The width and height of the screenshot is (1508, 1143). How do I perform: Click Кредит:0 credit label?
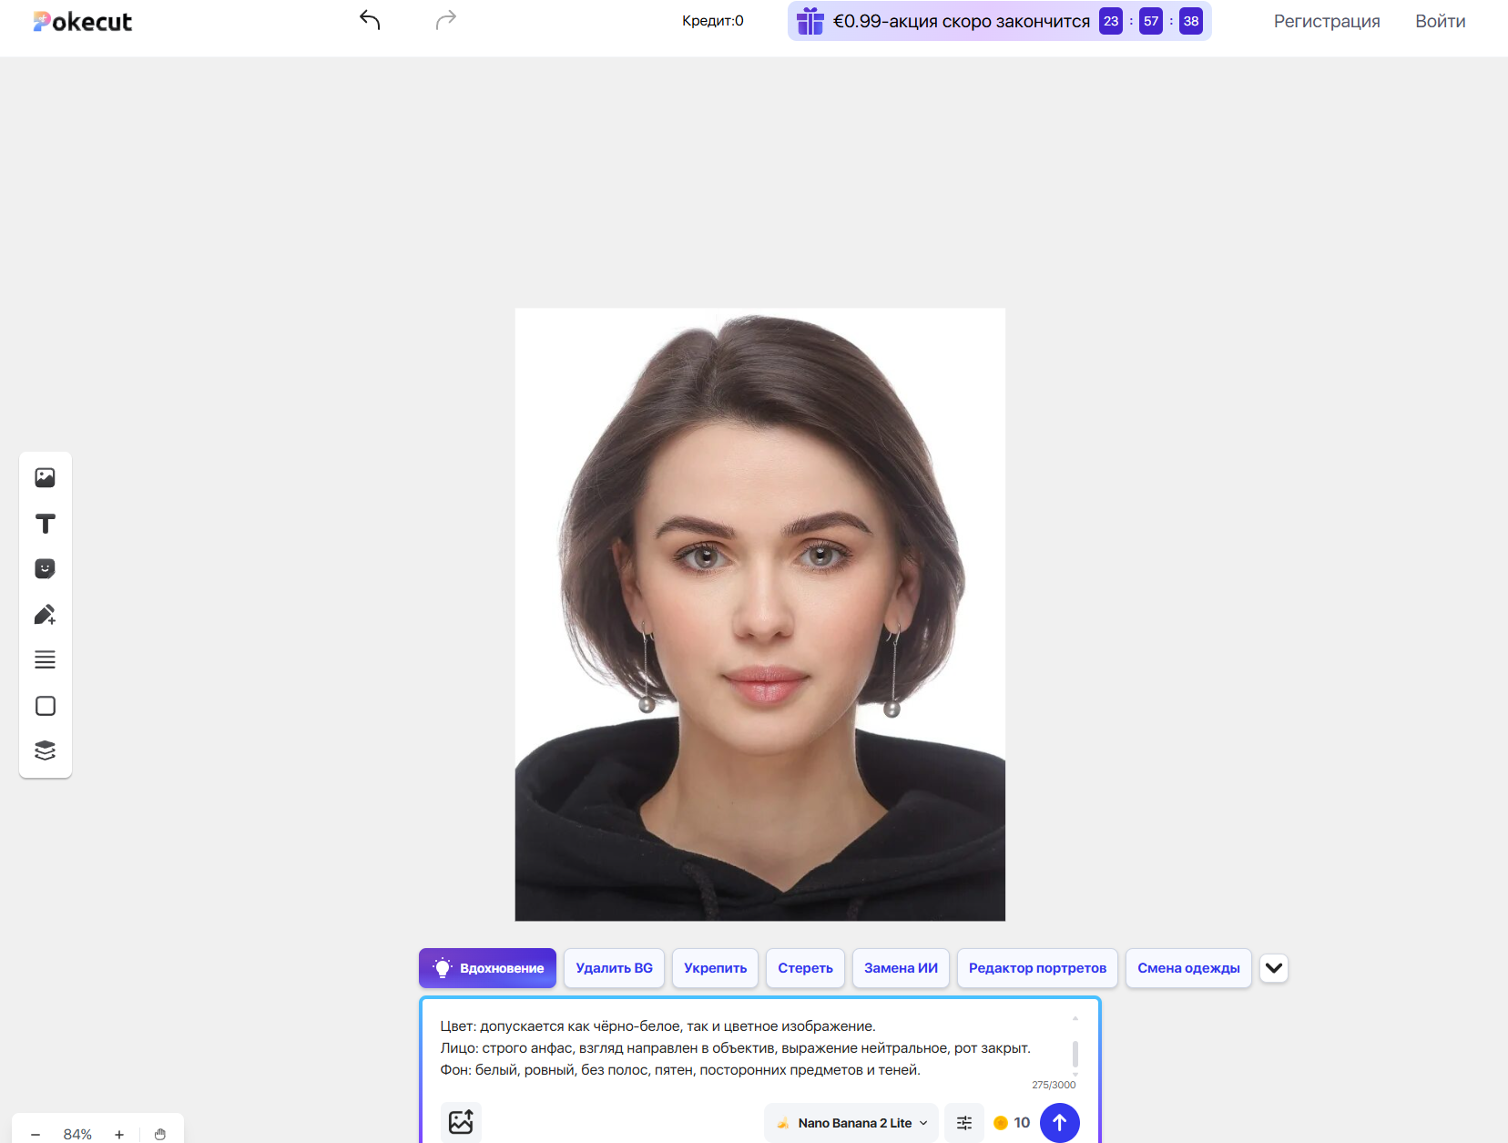[x=713, y=21]
